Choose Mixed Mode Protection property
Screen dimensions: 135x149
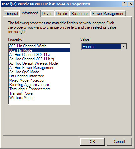[x=39, y=80]
